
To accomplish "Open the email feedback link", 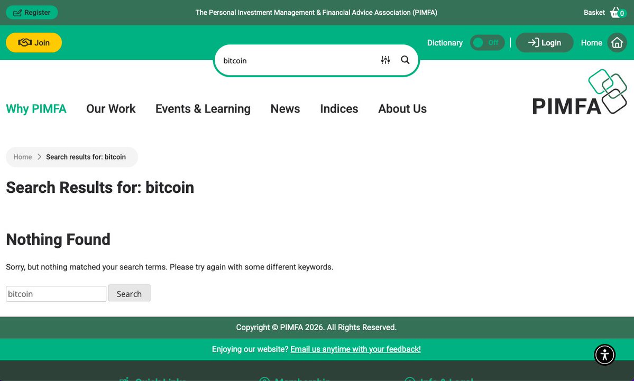I will (x=356, y=349).
